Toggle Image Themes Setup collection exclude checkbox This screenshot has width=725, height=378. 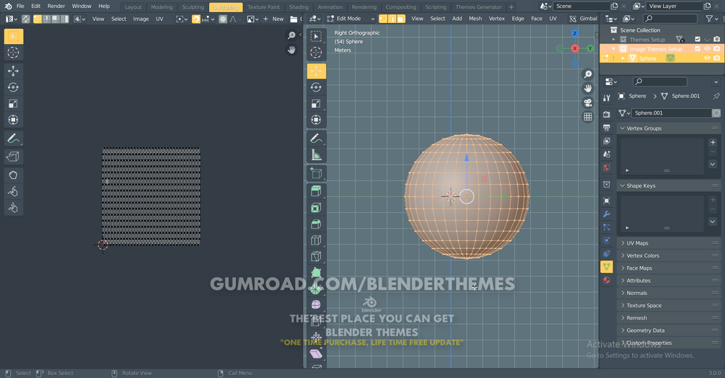(698, 48)
